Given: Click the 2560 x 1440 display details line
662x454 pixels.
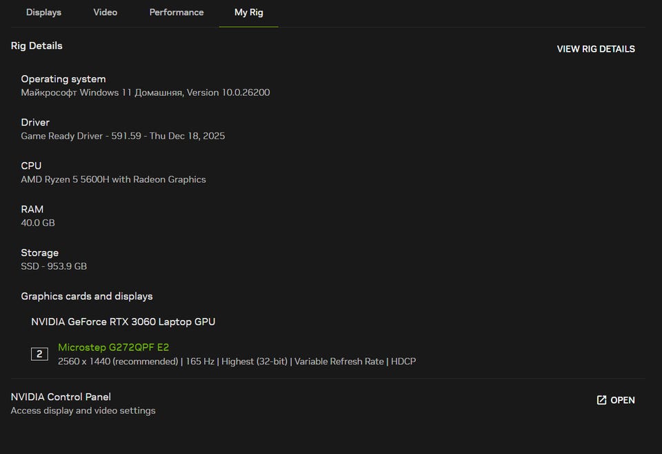Looking at the screenshot, I should [x=237, y=361].
